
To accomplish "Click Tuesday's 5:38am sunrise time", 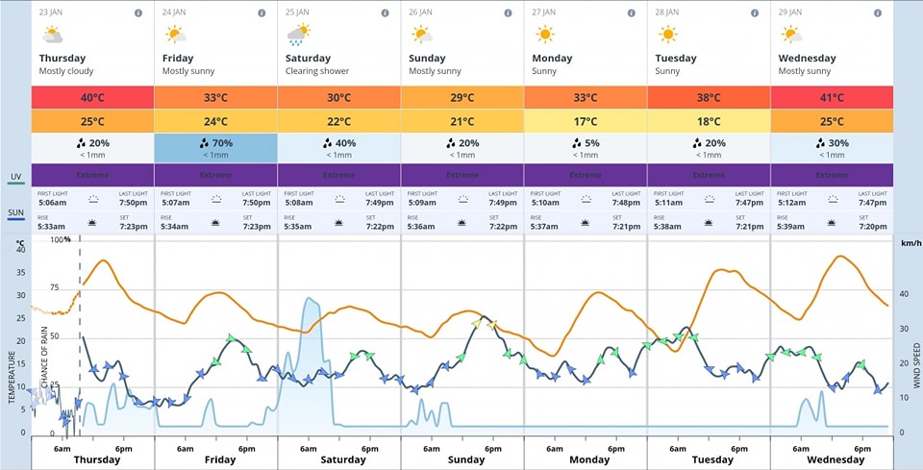I will [x=667, y=227].
